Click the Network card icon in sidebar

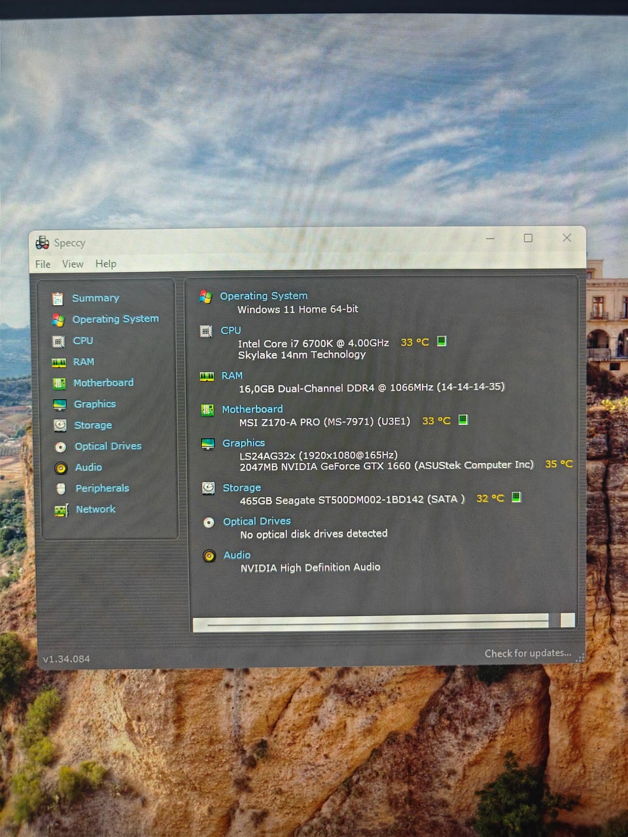61,510
